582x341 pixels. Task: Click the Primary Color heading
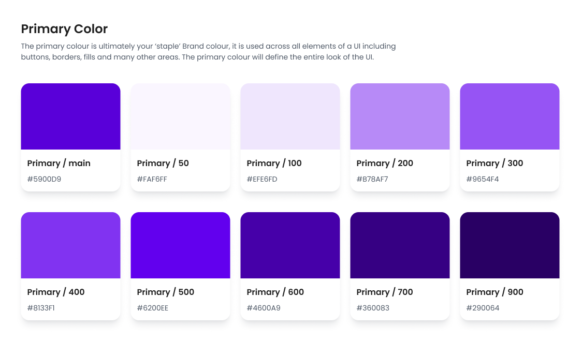64,29
